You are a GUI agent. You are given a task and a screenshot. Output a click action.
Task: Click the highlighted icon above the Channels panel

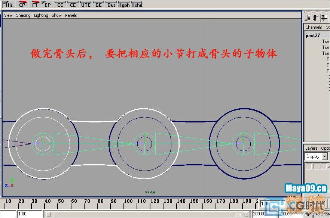coord(324,18)
